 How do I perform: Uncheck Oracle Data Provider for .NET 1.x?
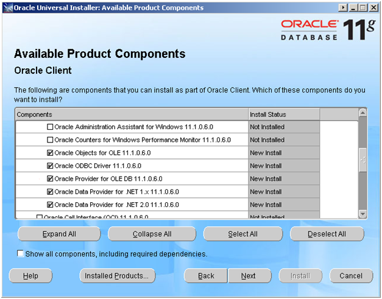point(50,192)
